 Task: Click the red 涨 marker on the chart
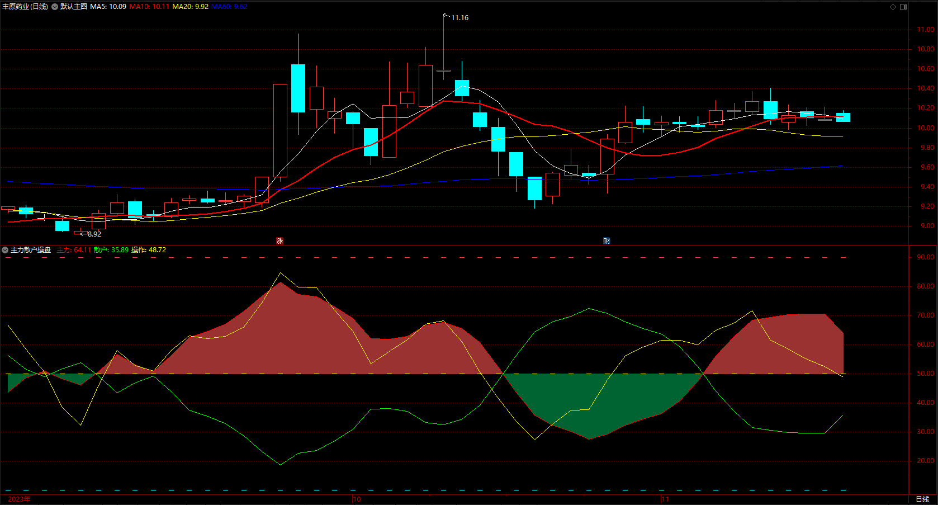pyautogui.click(x=279, y=241)
